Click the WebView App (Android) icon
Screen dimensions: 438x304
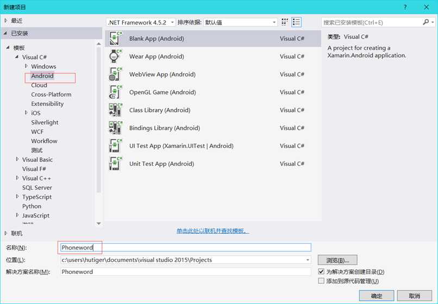116,74
